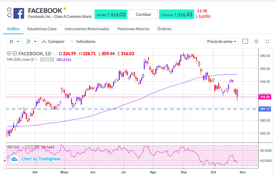Image resolution: width=277 pixels, height=175 pixels.
Task: Open the Instrumentos Relacionados tab
Action: coord(87,29)
